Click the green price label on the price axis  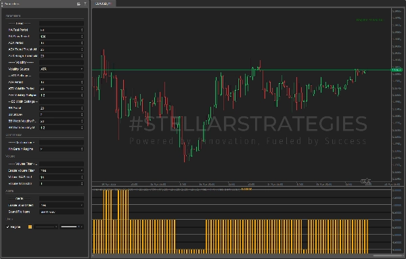tap(397, 70)
